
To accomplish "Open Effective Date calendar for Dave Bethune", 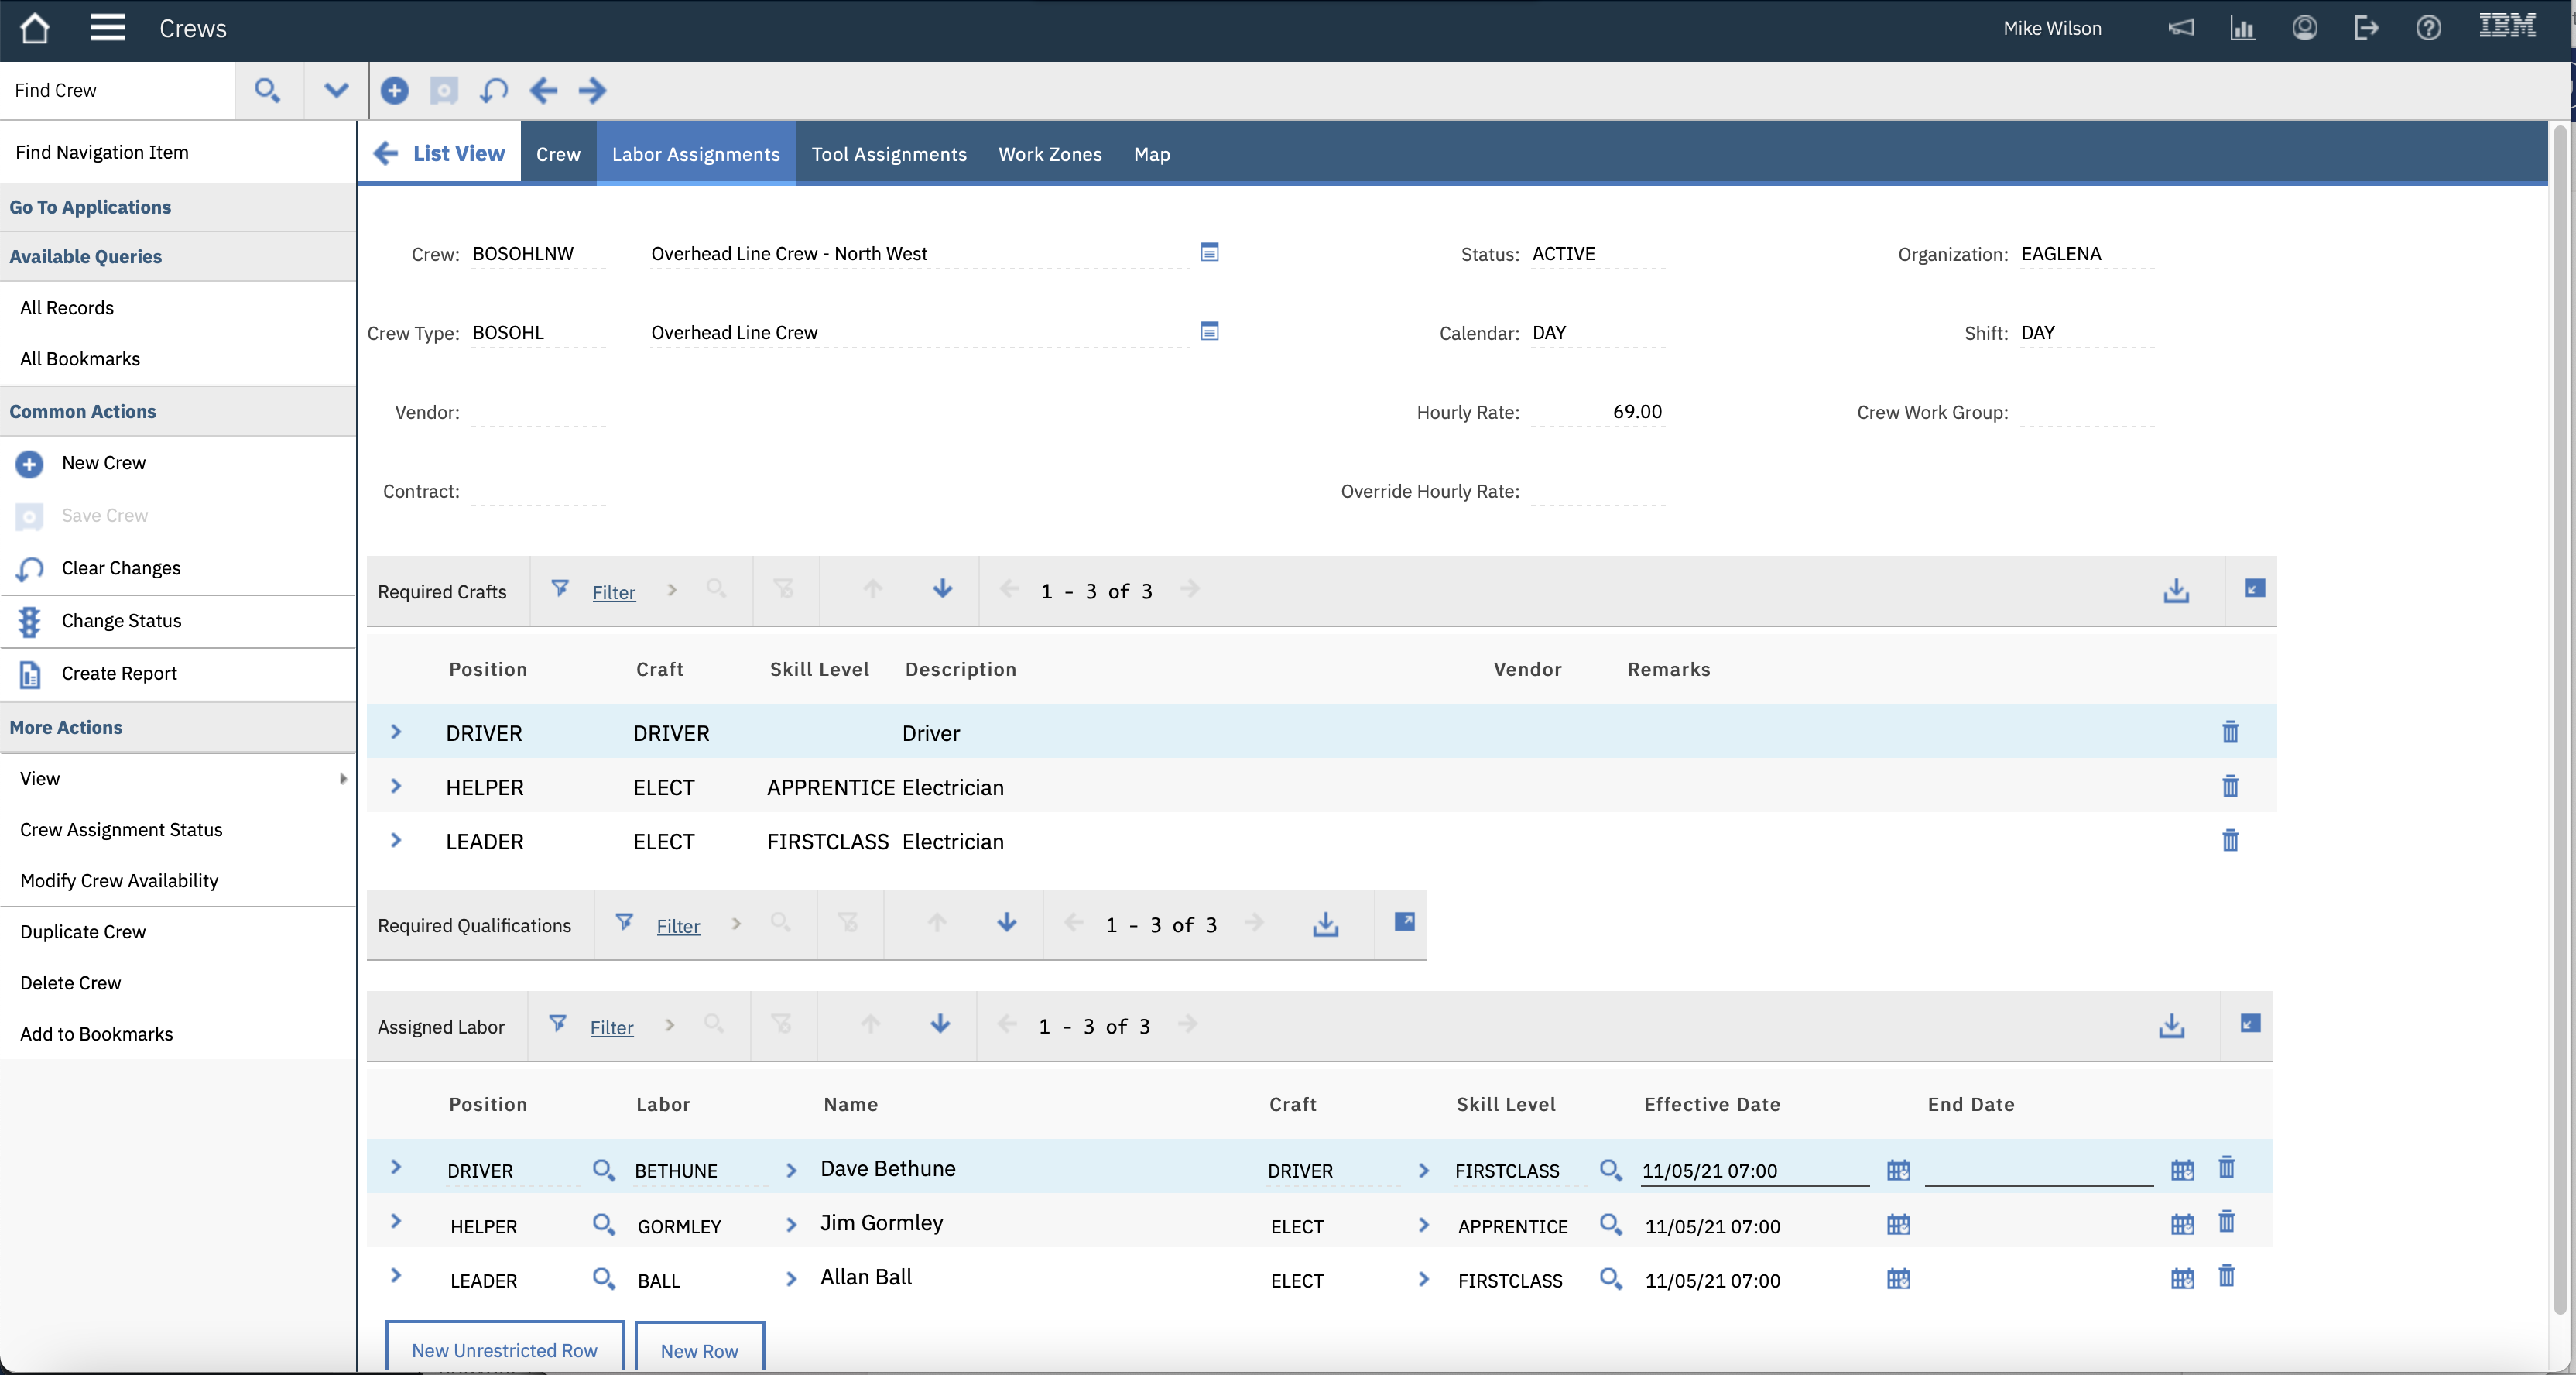I will tap(1897, 1170).
